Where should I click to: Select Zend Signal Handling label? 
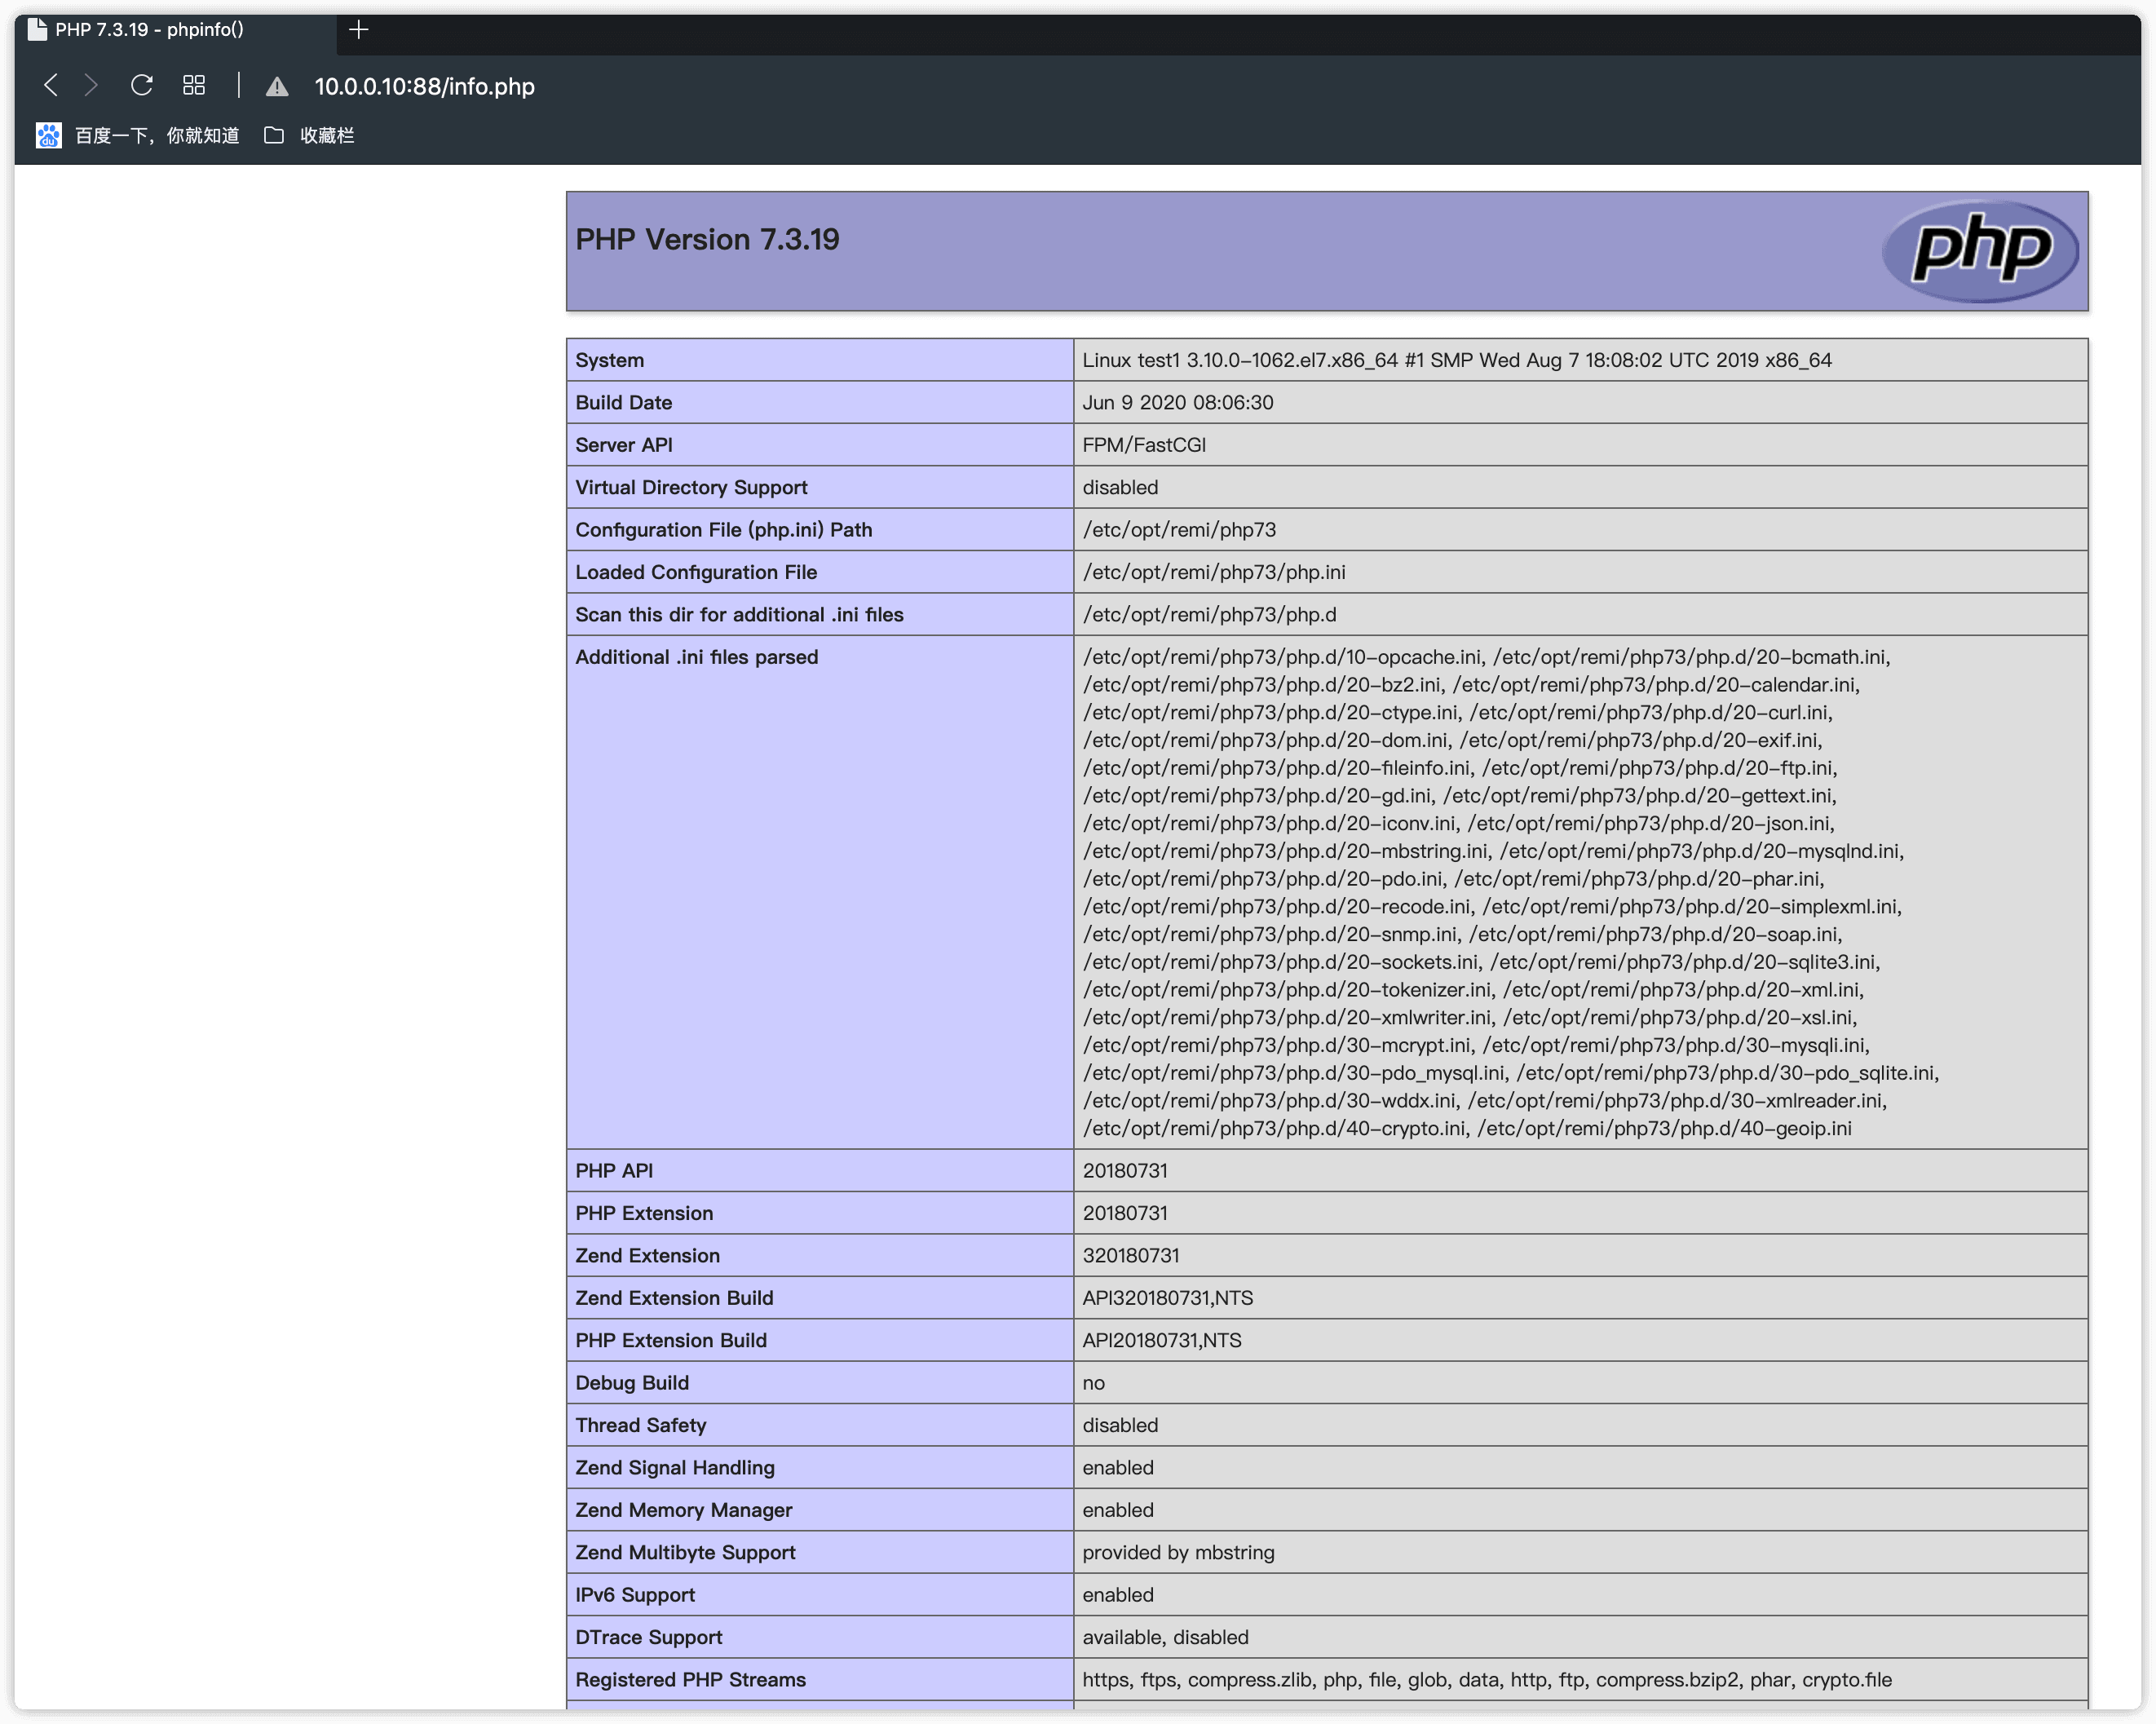675,1468
